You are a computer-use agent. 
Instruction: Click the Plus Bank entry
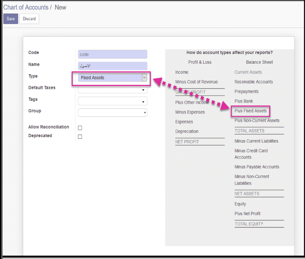243,101
